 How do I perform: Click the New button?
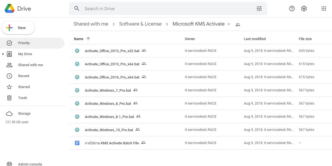point(18,28)
